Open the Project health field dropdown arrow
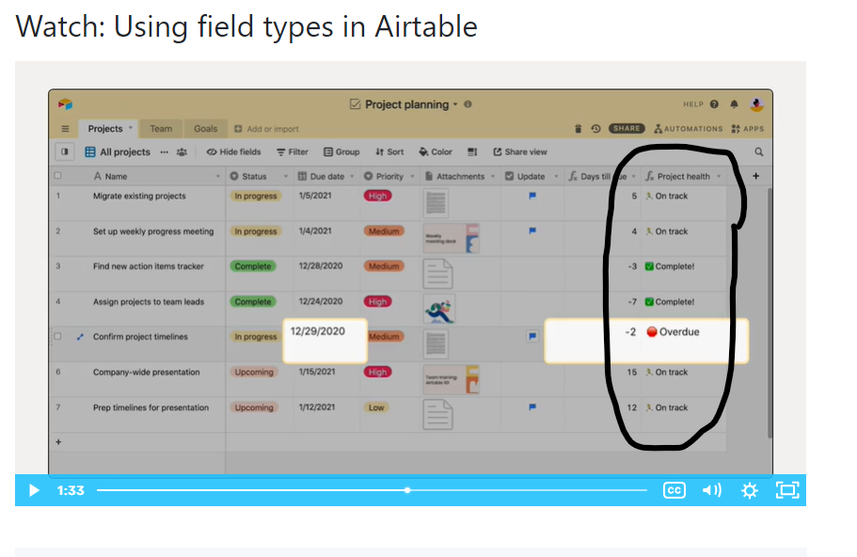The width and height of the screenshot is (857, 557). click(719, 177)
